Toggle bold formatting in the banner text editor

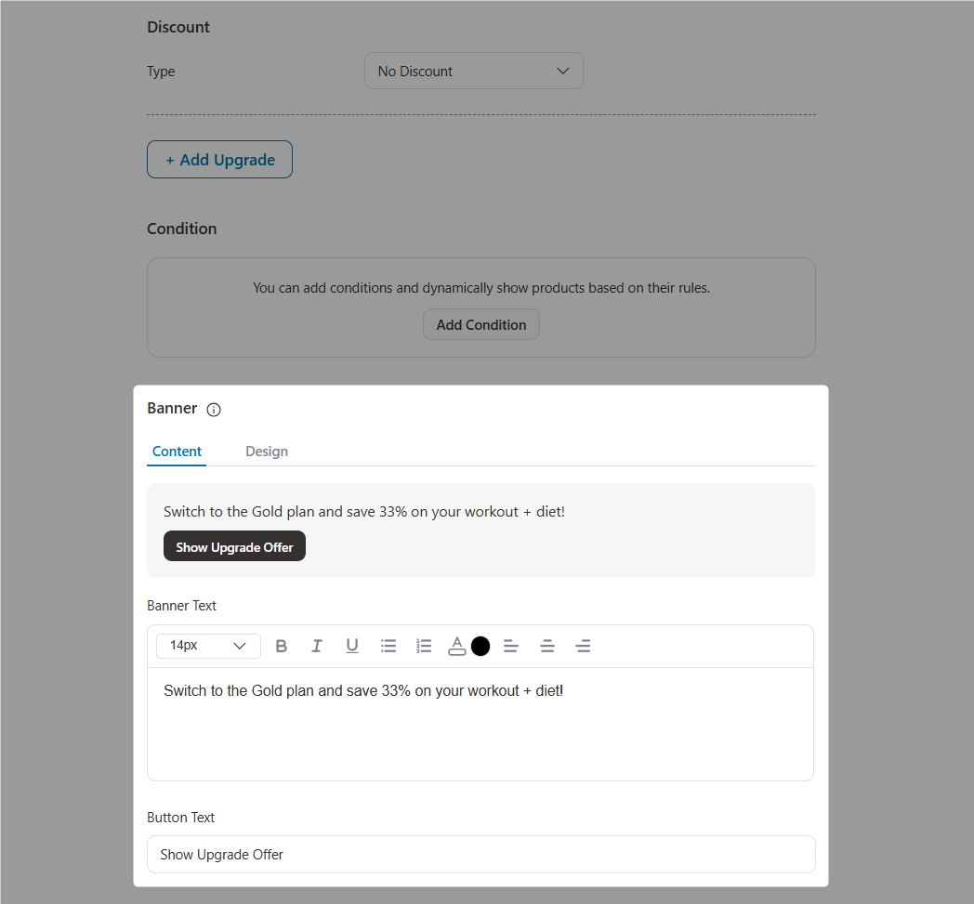tap(282, 646)
